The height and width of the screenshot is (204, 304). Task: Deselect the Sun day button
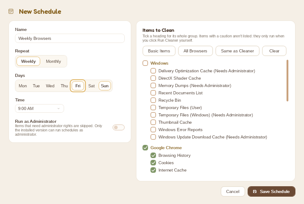(105, 86)
